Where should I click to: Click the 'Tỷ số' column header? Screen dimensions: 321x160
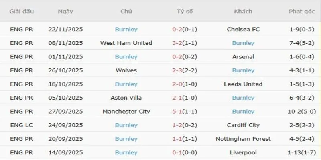[185, 11]
